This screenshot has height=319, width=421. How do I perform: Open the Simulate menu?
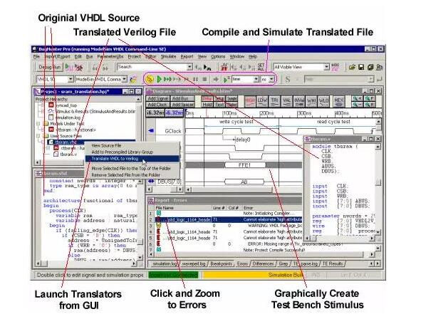tap(168, 57)
